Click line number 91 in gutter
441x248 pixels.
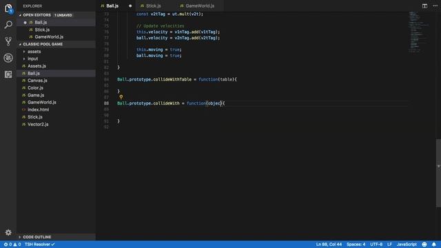[106, 121]
